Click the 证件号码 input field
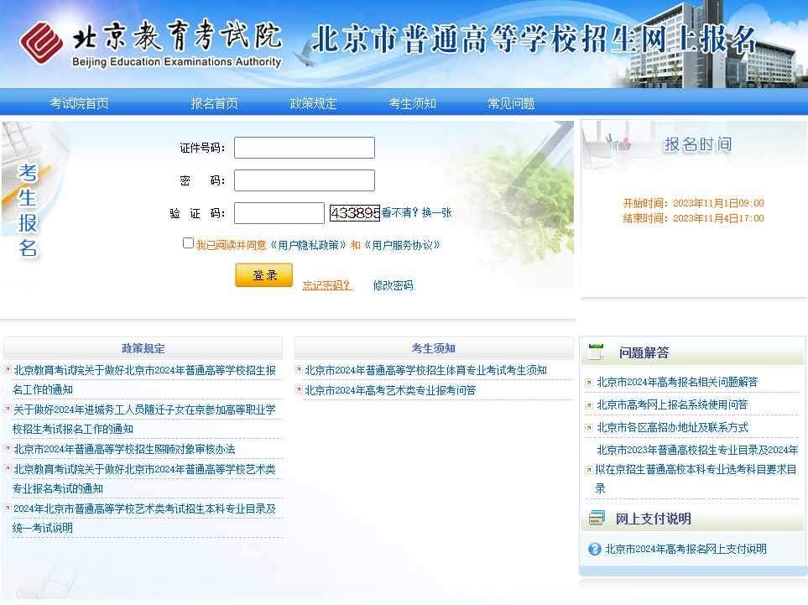This screenshot has width=808, height=605. click(304, 148)
